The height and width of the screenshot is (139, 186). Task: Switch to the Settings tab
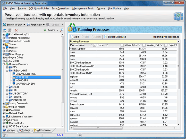point(24,130)
